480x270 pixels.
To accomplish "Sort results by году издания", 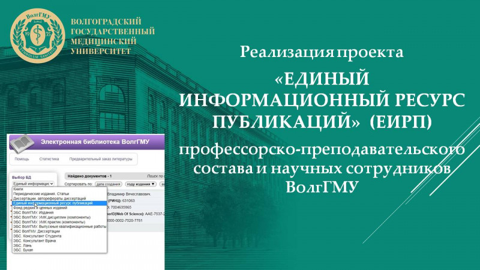I will [140, 184].
